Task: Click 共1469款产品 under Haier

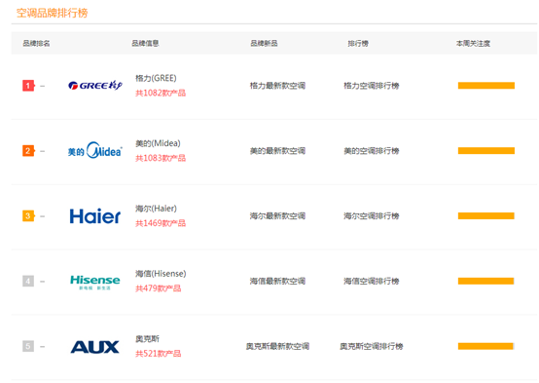Action: tap(161, 223)
